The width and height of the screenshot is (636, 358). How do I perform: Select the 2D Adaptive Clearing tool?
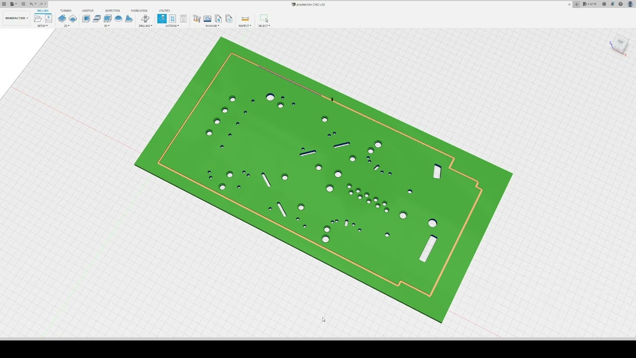(x=62, y=19)
